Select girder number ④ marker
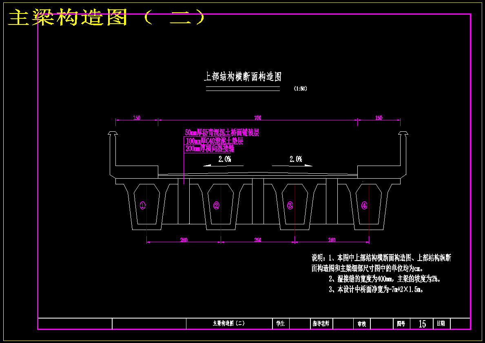The image size is (485, 343). tap(364, 206)
